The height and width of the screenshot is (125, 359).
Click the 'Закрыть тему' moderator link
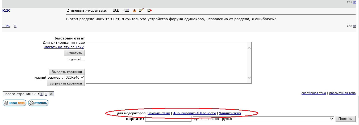(158, 113)
